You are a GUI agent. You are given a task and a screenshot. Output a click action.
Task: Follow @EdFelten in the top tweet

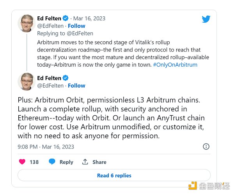[x=76, y=26]
